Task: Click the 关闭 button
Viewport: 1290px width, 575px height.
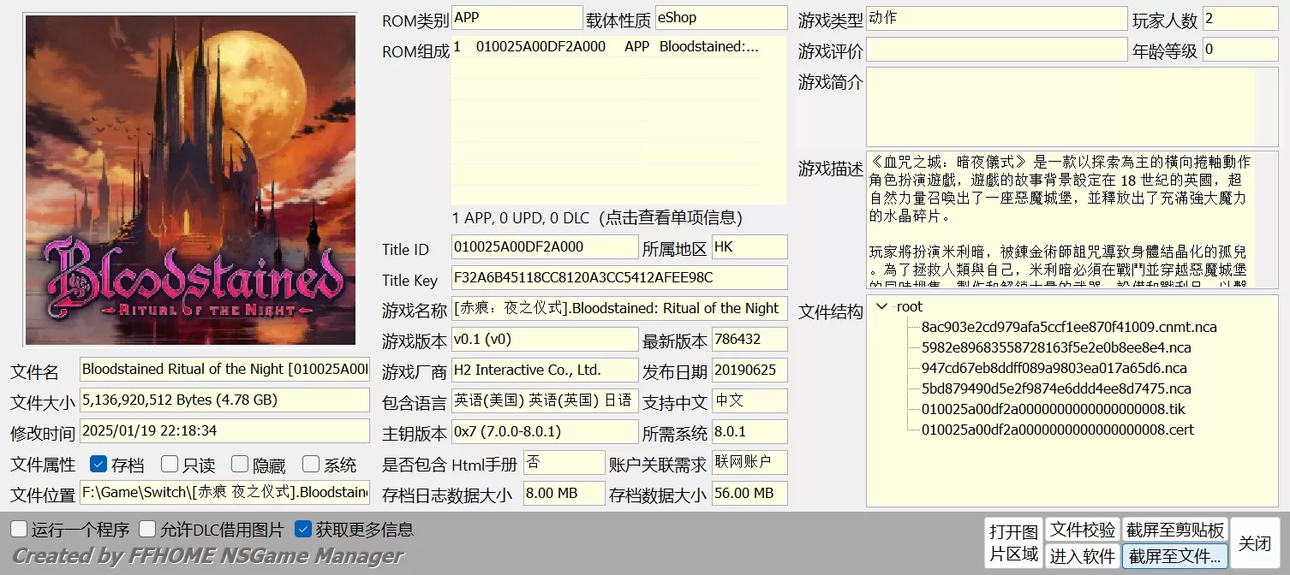Action: pos(1255,542)
